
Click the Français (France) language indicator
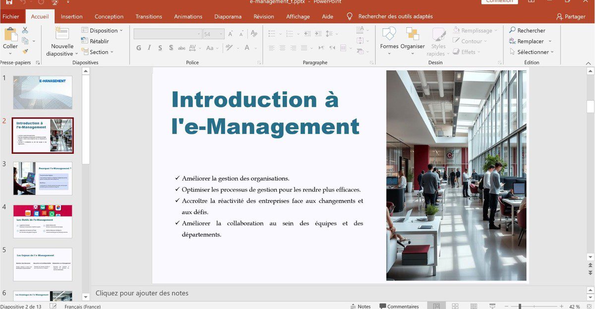tap(82, 307)
